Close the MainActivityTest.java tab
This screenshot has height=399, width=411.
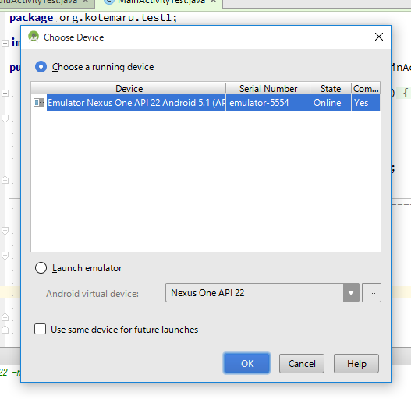[x=214, y=2]
